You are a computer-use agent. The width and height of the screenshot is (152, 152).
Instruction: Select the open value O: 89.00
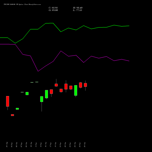click(x=53, y=10)
